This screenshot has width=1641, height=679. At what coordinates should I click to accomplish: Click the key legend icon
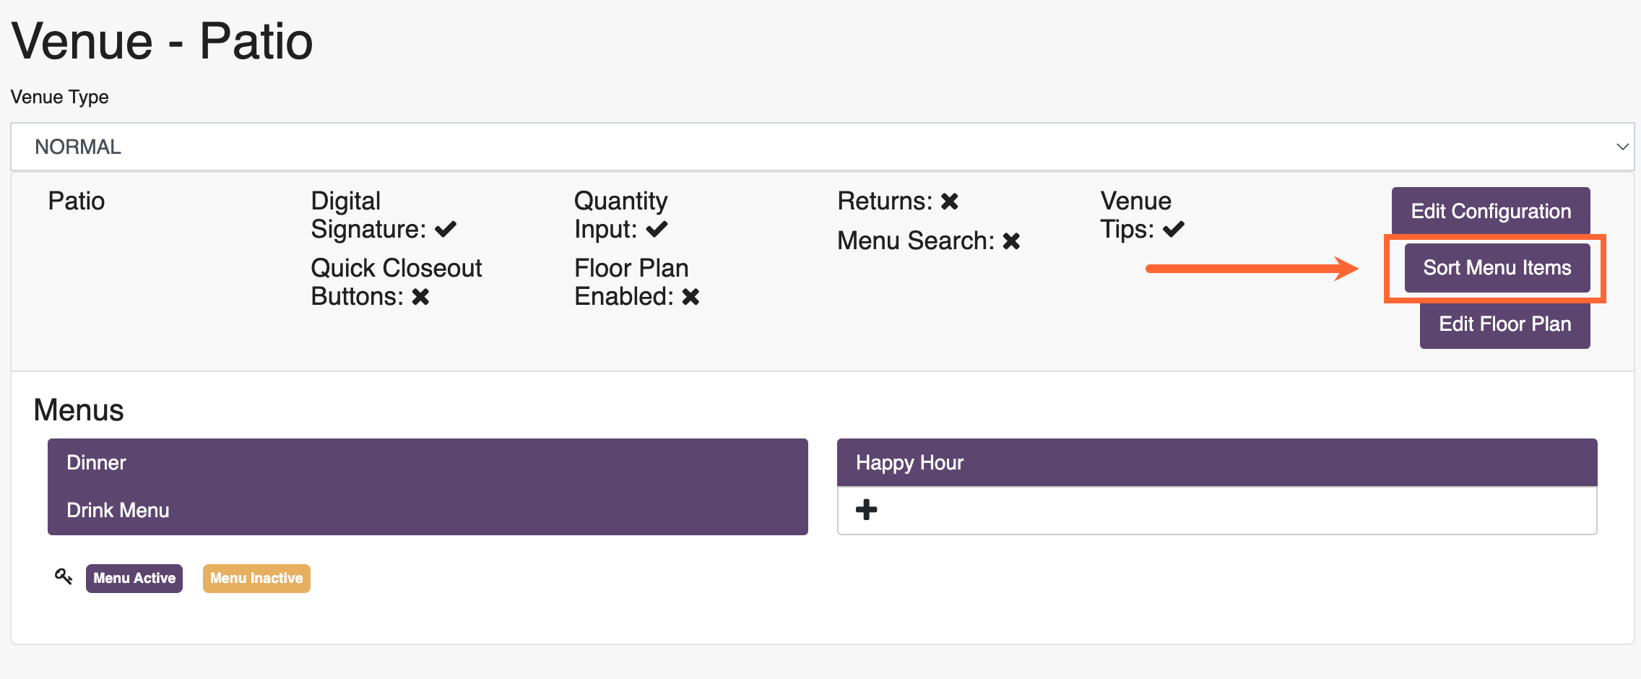[64, 576]
